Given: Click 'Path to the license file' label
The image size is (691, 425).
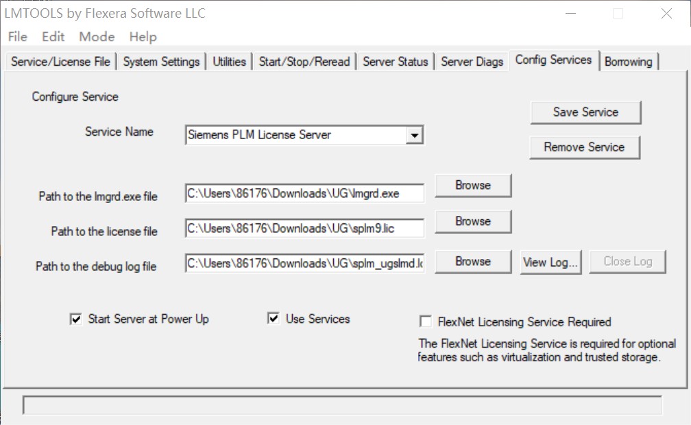Looking at the screenshot, I should (104, 232).
